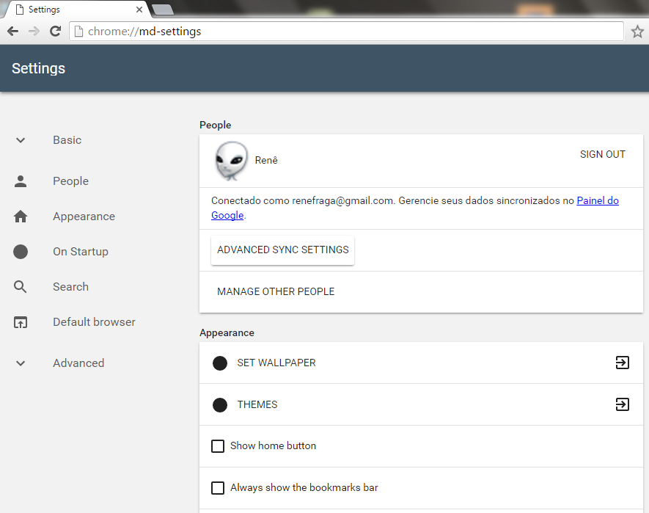Open the Themes external arrow icon

pos(622,404)
